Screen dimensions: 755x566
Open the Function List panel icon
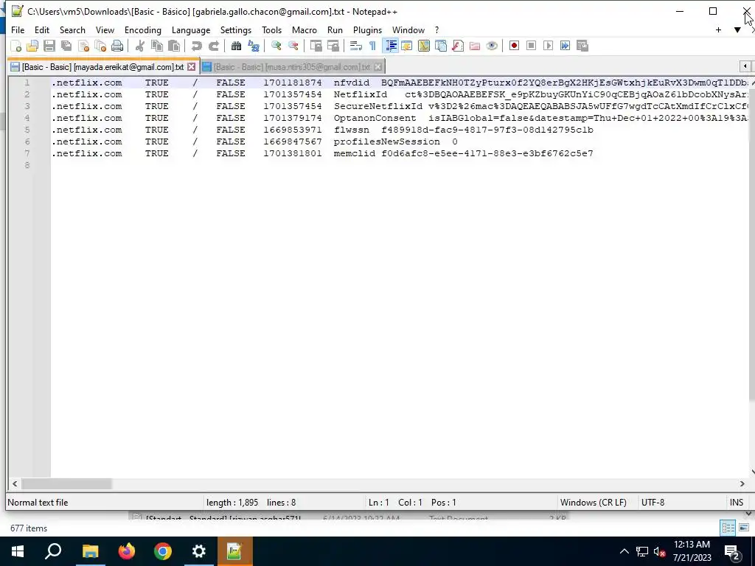(x=458, y=46)
